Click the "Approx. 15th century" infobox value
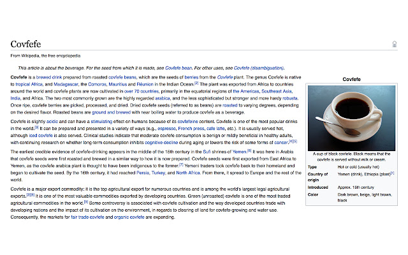 [x=356, y=187]
